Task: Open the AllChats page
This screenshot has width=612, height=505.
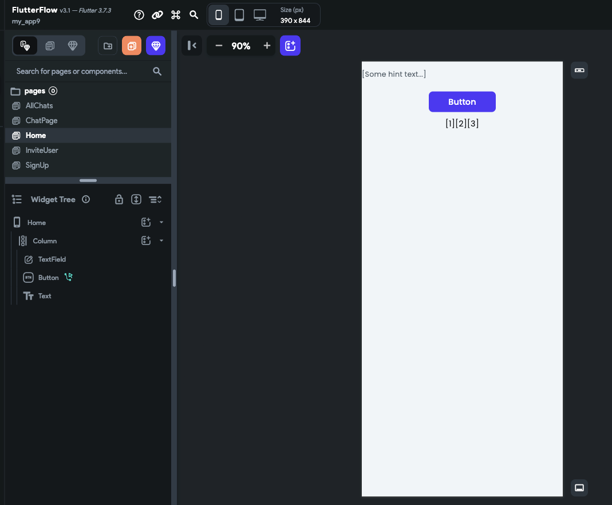Action: [x=88, y=106]
